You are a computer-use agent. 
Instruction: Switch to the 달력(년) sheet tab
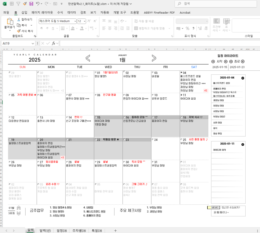[45, 231]
